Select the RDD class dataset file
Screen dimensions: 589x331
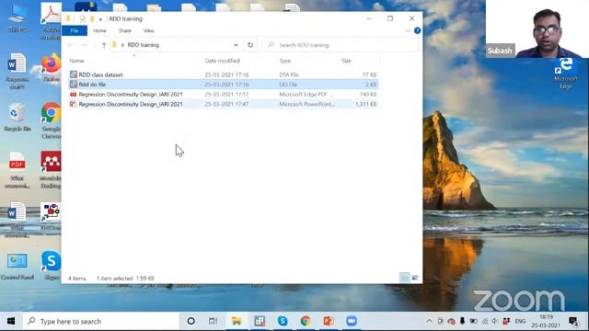(x=223, y=74)
